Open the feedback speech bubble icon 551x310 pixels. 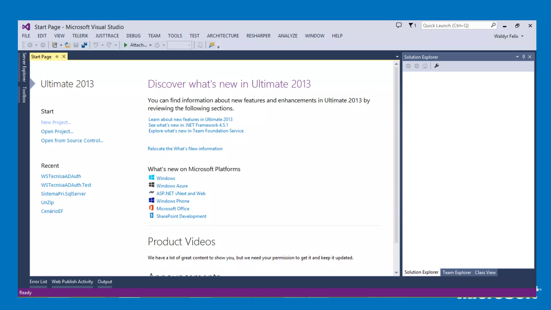coord(399,25)
